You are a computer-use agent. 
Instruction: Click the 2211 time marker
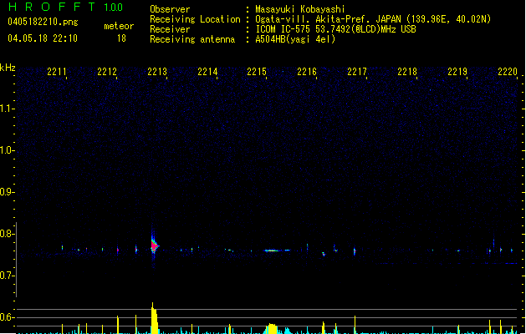click(57, 72)
